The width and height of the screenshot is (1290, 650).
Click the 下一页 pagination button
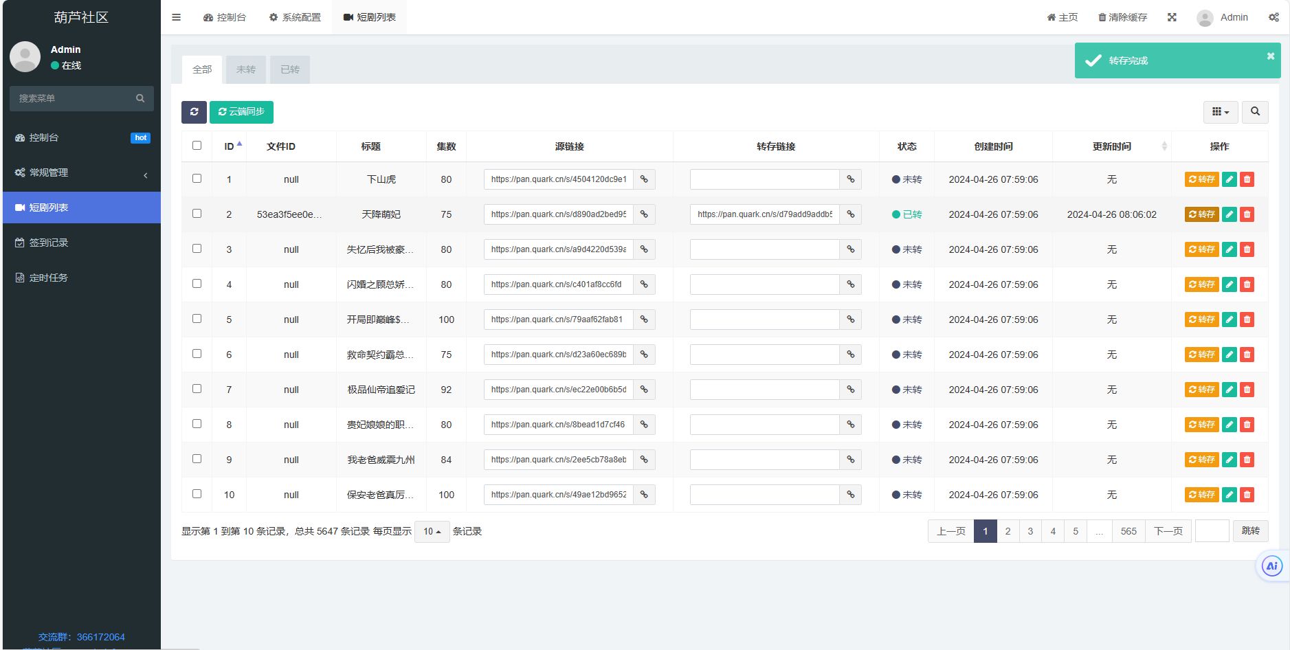1168,531
